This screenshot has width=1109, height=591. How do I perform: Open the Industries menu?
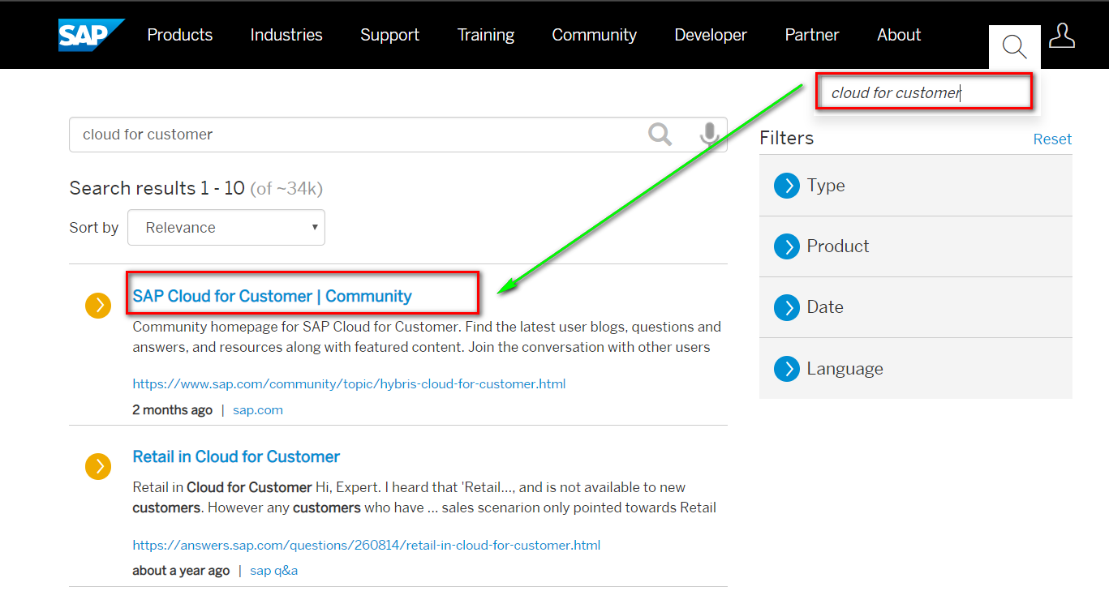[x=286, y=35]
